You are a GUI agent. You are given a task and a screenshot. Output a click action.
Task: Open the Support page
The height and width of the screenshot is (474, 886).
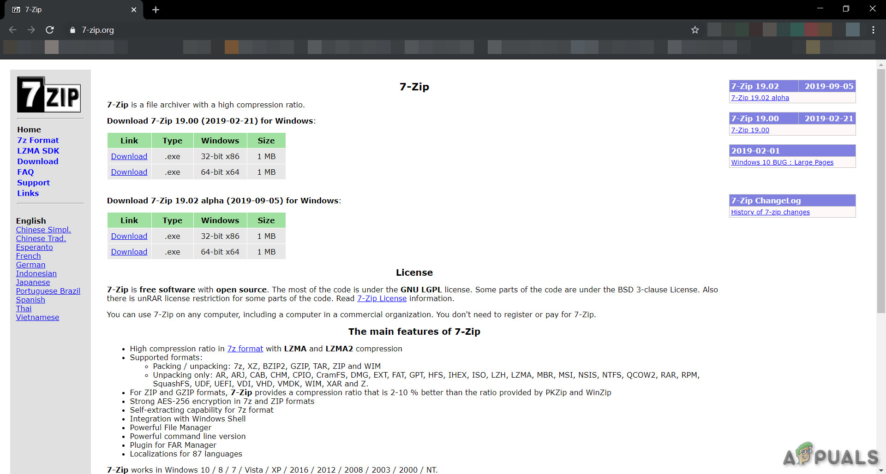(33, 183)
